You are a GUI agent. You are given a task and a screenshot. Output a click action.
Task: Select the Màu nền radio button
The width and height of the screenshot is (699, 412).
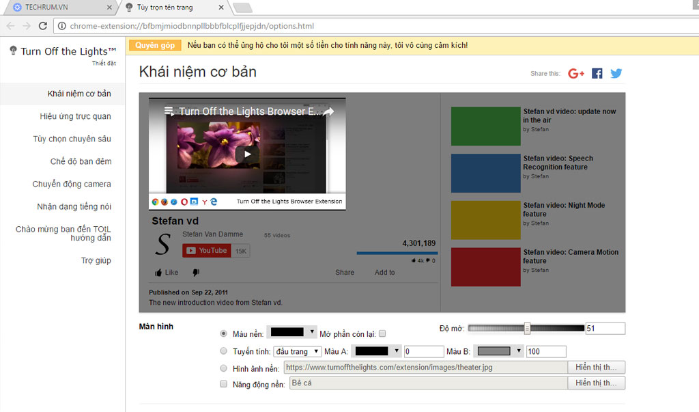coord(224,333)
